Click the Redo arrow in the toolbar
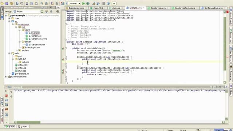 [21, 3]
